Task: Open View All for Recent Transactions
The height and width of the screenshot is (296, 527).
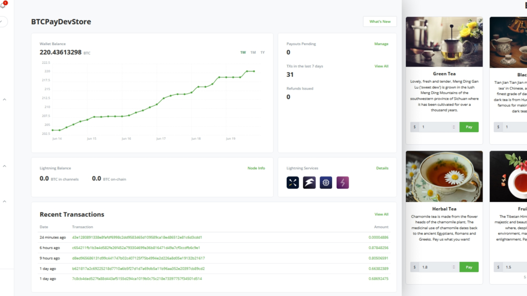Action: (381, 214)
